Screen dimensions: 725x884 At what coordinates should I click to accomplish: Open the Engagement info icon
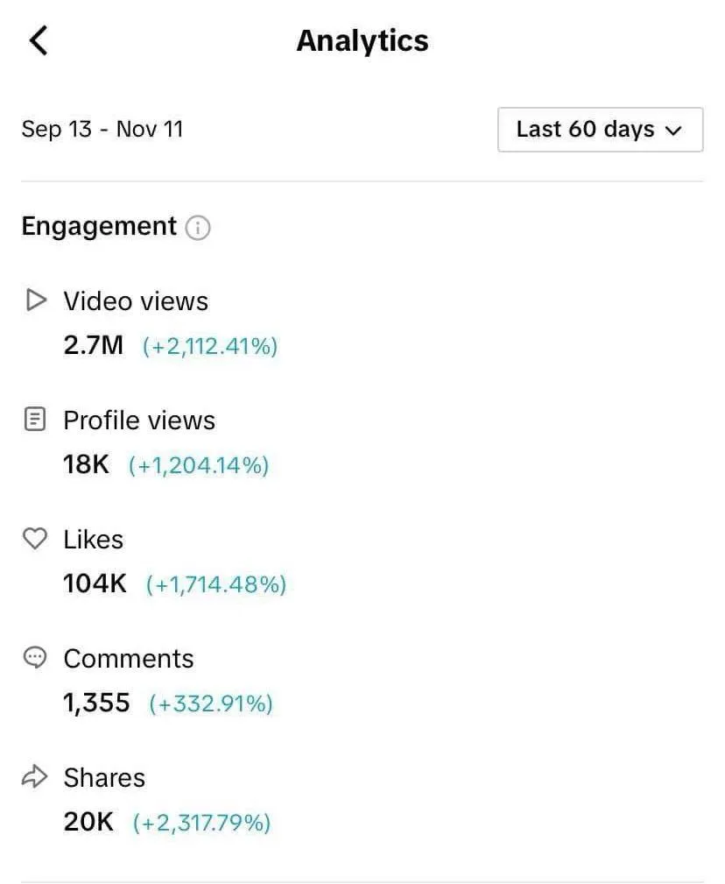point(198,228)
